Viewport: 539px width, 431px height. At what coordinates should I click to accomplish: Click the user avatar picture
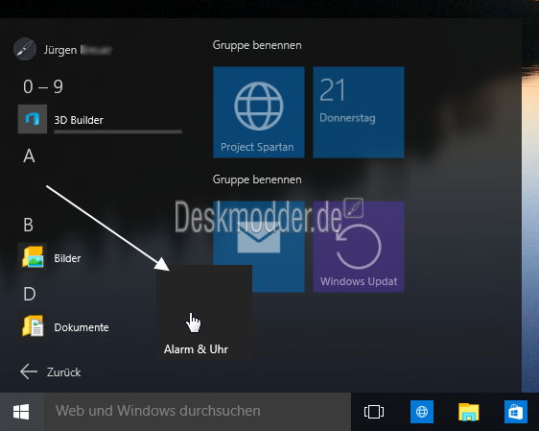pyautogui.click(x=25, y=49)
